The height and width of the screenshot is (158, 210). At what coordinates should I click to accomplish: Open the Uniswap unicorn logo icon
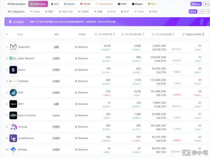tap(13, 127)
